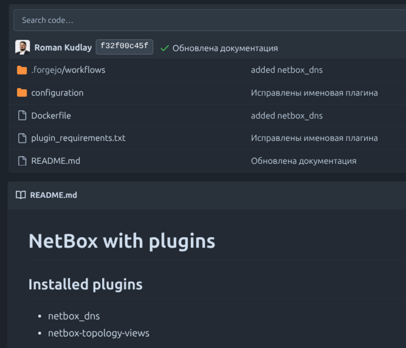Open README.md from the file list
The width and height of the screenshot is (406, 348).
tap(55, 161)
